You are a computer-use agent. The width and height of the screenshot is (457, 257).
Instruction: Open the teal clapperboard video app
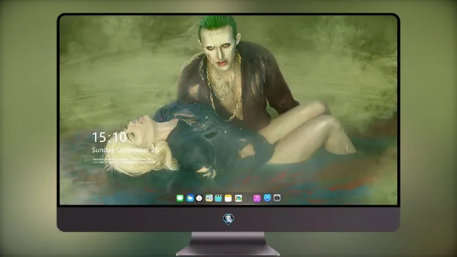click(218, 199)
